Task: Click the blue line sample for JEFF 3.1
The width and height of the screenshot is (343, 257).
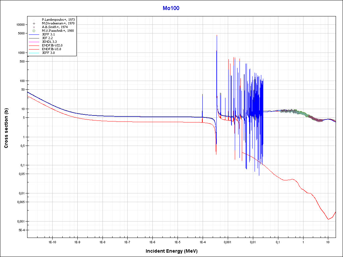Action: click(x=34, y=34)
